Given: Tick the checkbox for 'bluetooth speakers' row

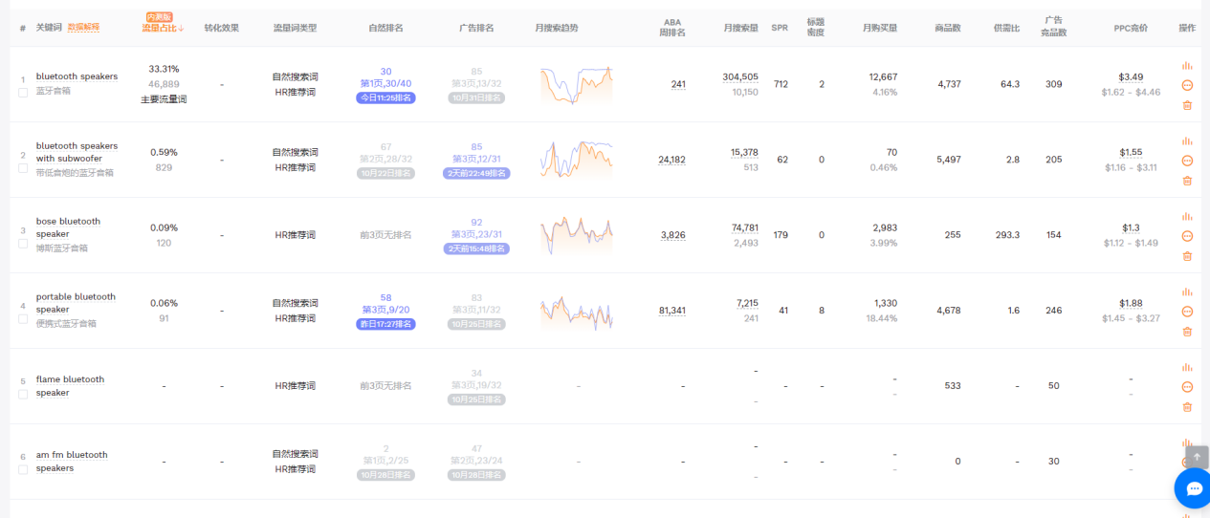Looking at the screenshot, I should [x=23, y=93].
